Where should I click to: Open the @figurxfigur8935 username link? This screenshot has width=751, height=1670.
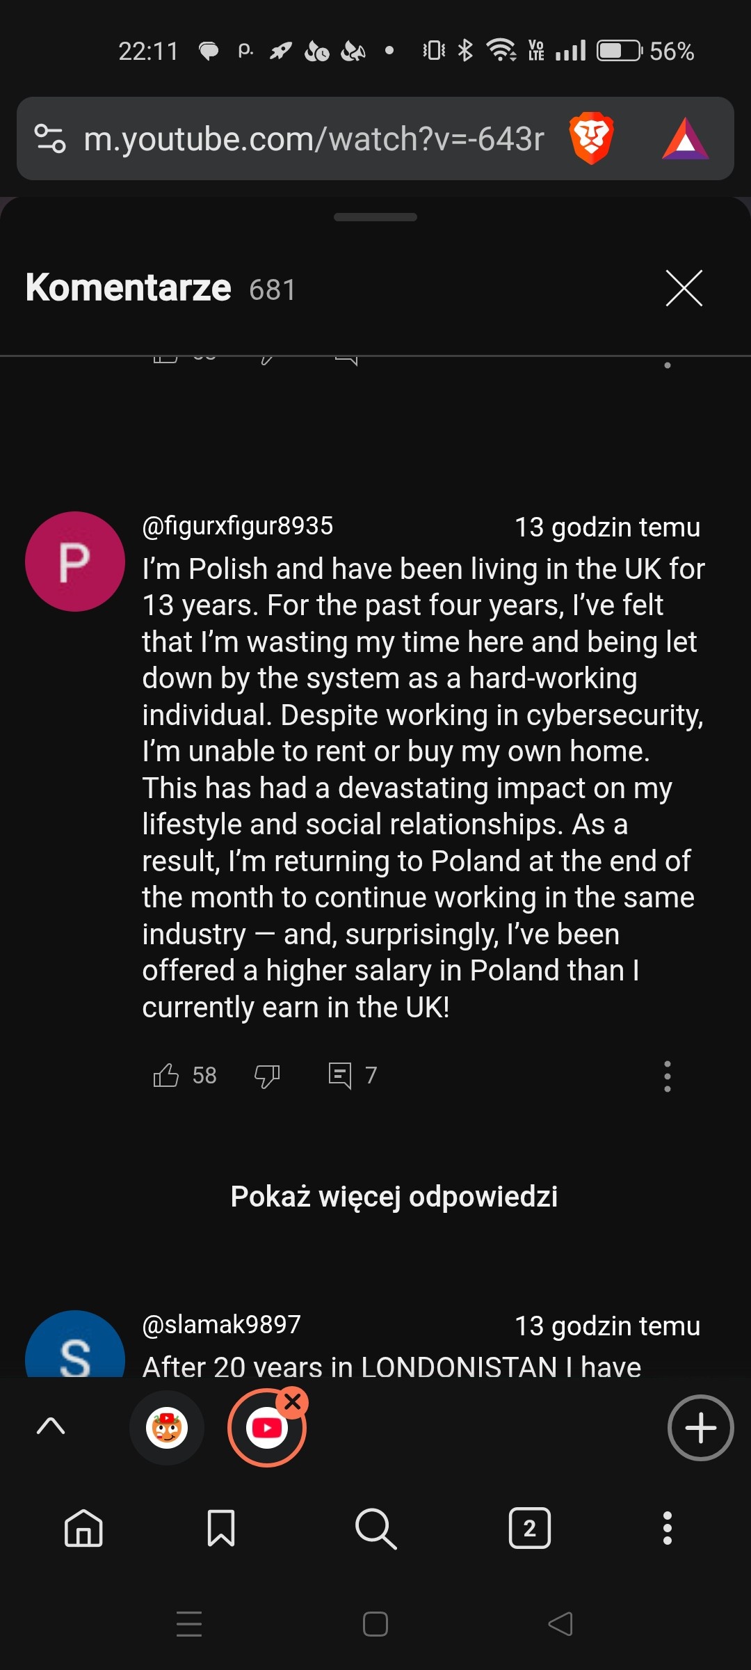point(238,526)
